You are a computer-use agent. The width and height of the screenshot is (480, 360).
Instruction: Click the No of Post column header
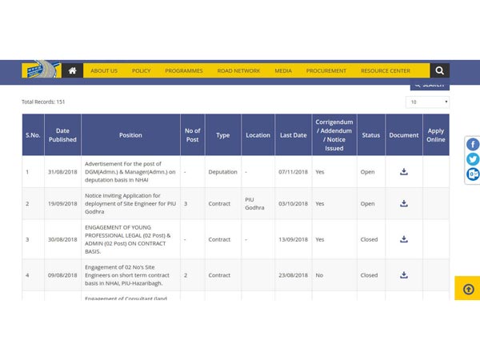pyautogui.click(x=193, y=135)
